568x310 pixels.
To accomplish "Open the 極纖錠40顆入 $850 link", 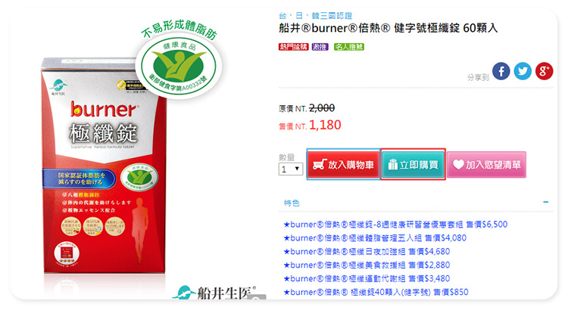I will [376, 292].
